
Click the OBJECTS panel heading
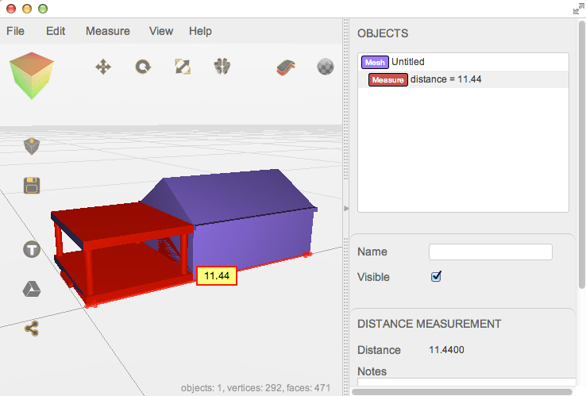[383, 33]
